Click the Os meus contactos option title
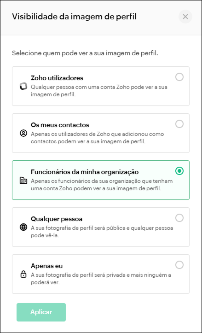 (60, 125)
